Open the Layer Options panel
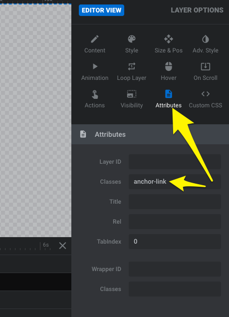The height and width of the screenshot is (317, 229). [197, 10]
